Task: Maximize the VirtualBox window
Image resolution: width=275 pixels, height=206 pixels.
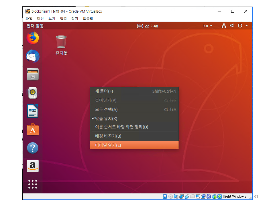Action: pos(233,11)
